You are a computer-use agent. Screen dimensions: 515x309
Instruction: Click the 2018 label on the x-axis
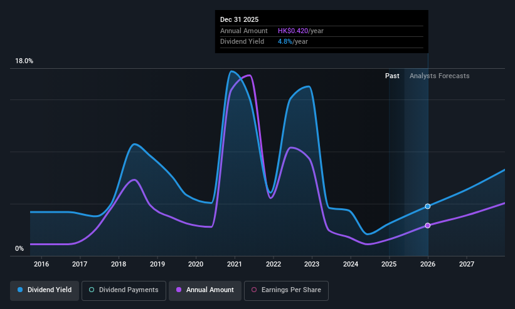pos(119,264)
